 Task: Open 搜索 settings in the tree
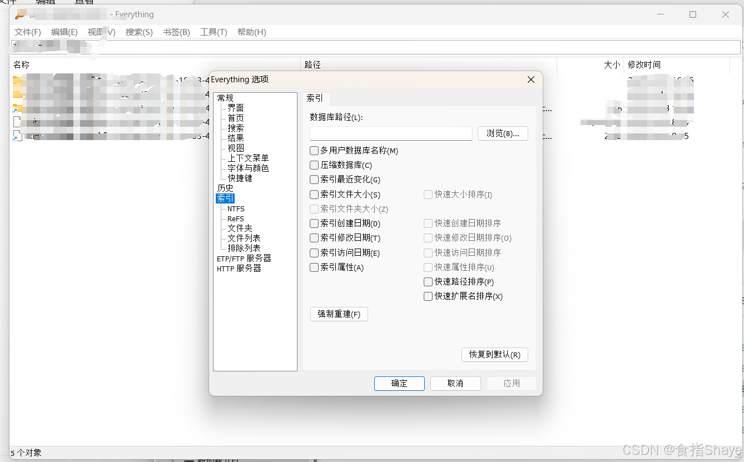coord(236,128)
